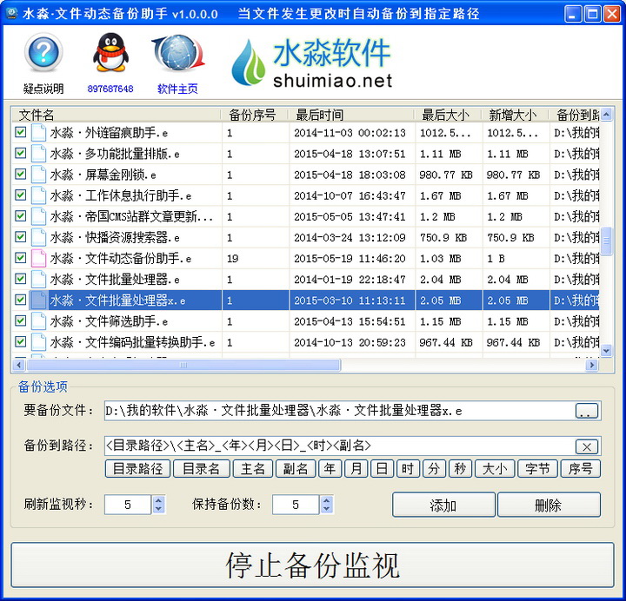This screenshot has width=626, height=601.
Task: Click the app icon in title bar
Action: point(11,14)
